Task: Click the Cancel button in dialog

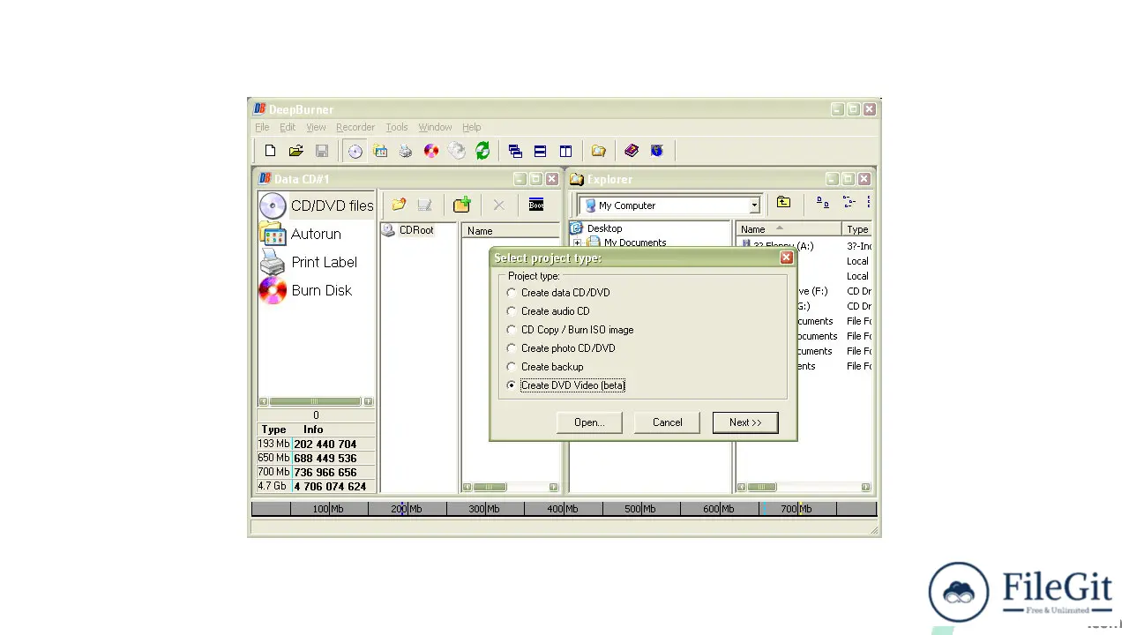Action: 668,422
